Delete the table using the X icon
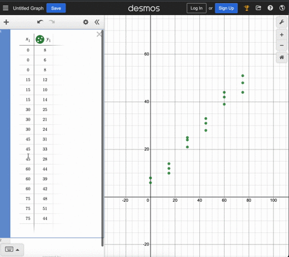 [99, 34]
